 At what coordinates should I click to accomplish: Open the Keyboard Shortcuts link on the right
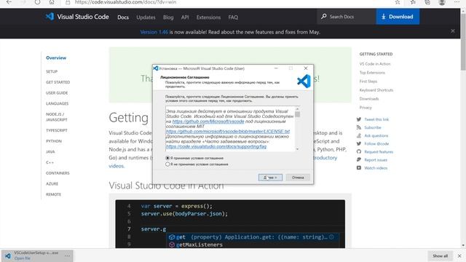(x=376, y=90)
